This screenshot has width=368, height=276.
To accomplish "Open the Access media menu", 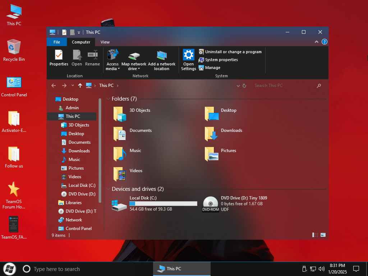I will (112, 60).
